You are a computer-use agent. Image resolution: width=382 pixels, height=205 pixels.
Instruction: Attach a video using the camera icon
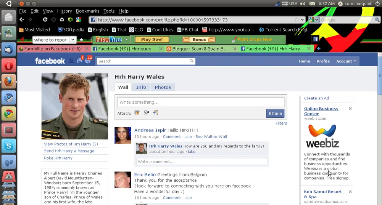[x=146, y=113]
